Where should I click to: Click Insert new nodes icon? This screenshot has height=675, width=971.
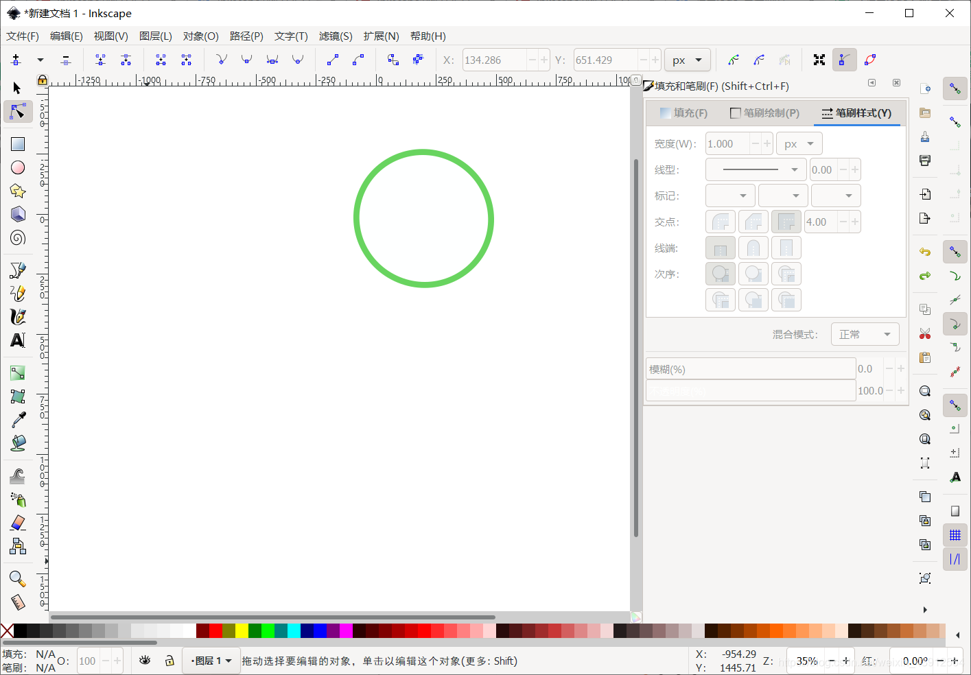(16, 60)
